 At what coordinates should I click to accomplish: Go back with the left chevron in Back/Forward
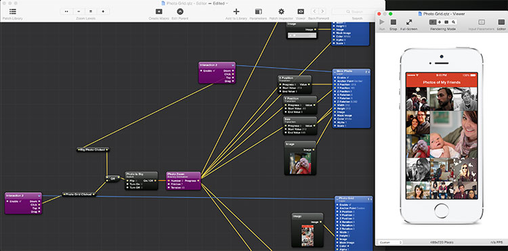coord(314,12)
